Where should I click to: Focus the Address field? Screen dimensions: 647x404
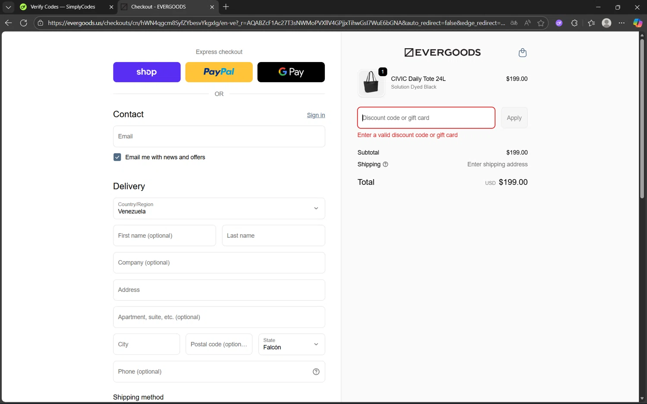tap(219, 290)
